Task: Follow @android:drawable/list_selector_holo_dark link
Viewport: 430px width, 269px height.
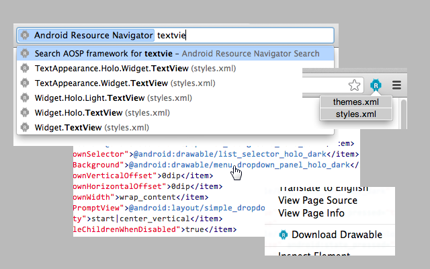Action: click(x=230, y=154)
